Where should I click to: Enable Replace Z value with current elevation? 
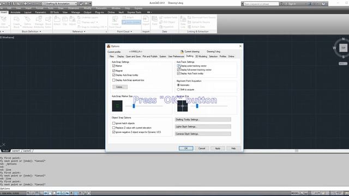coord(114,128)
